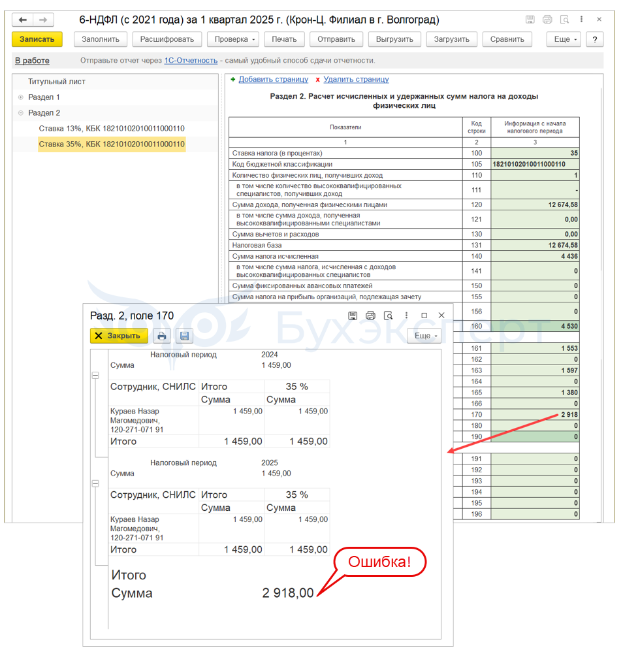The height and width of the screenshot is (650, 638).
Task: Collapse the Раздел 2 tree node
Action: pyautogui.click(x=21, y=113)
